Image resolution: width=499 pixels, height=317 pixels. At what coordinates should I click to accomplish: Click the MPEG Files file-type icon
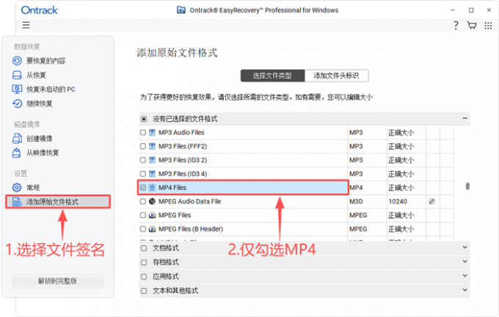152,215
